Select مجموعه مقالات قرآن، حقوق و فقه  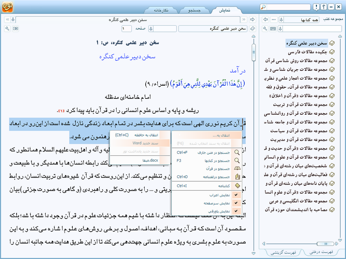tap(297, 87)
